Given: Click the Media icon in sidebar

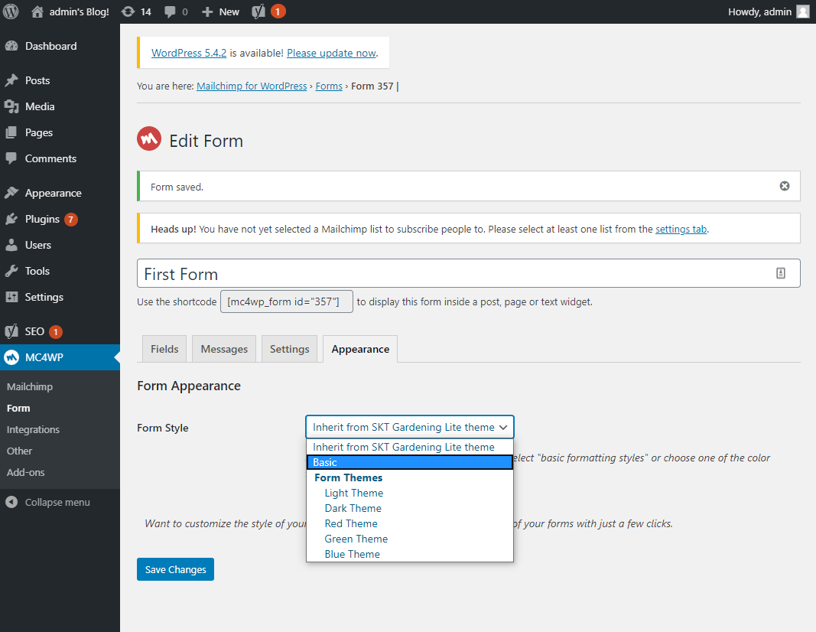Looking at the screenshot, I should [11, 106].
